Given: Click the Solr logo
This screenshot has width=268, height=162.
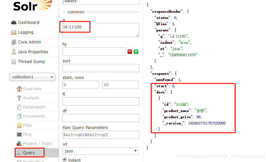Looking at the screenshot, I should 33,6.
